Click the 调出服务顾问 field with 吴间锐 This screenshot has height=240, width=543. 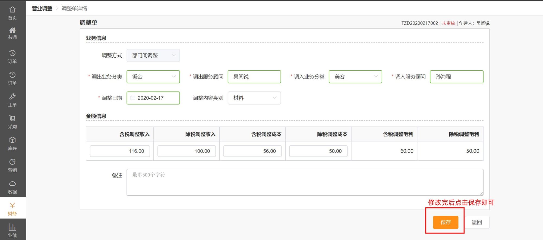(x=254, y=77)
